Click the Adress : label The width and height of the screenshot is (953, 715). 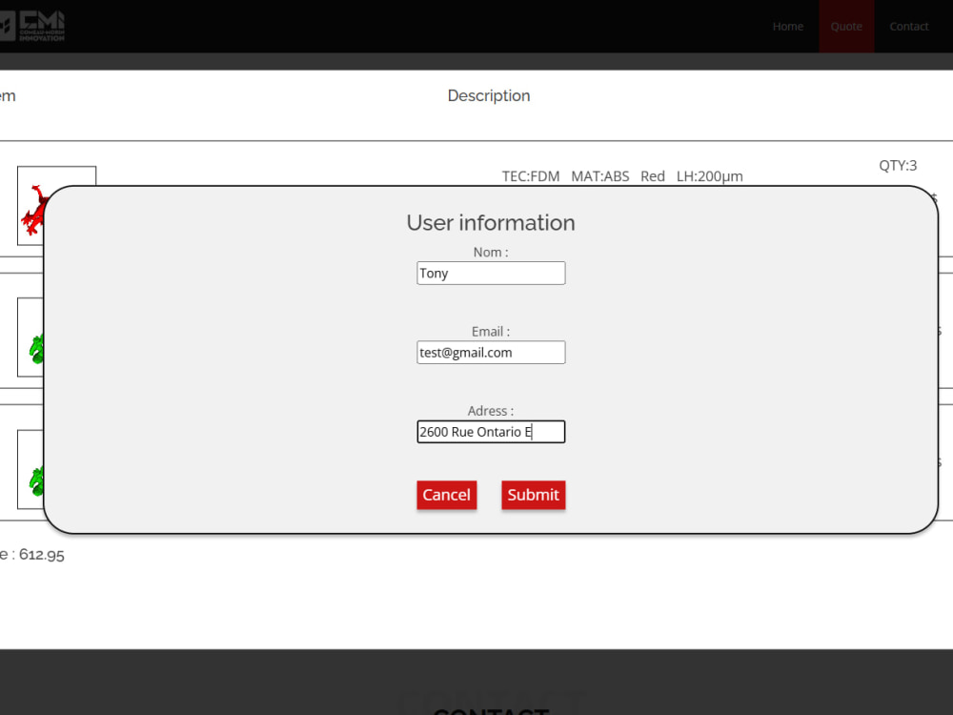491,411
